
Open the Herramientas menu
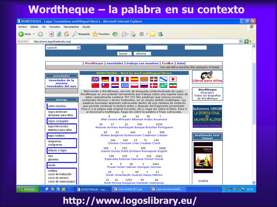coord(71,27)
